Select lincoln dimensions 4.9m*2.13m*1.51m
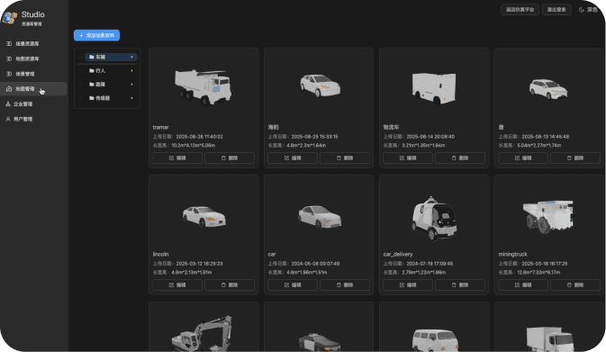The height and width of the screenshot is (352, 606). point(191,273)
